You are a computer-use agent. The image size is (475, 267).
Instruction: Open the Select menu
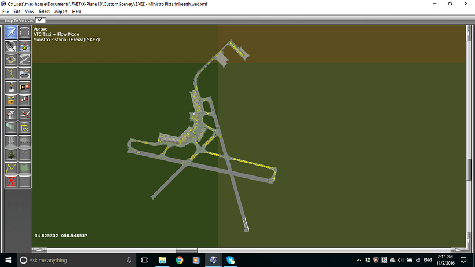coord(44,11)
